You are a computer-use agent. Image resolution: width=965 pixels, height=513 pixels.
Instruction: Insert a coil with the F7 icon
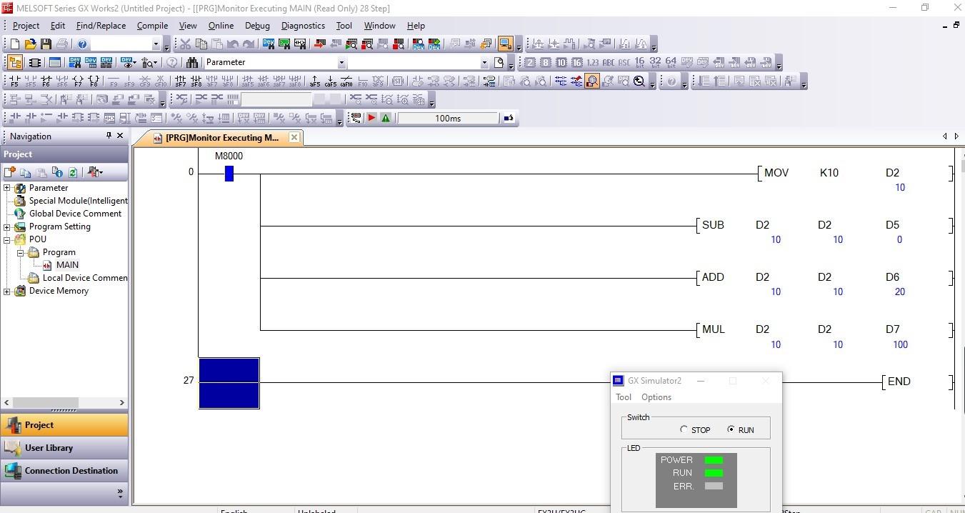point(77,81)
